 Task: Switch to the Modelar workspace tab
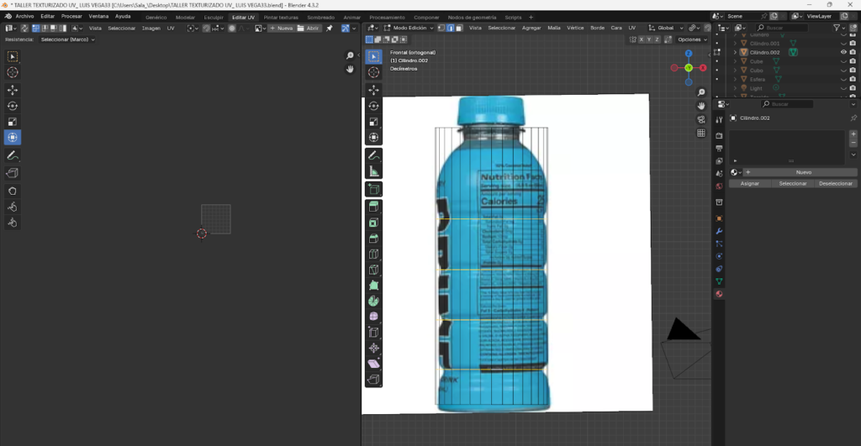point(185,18)
